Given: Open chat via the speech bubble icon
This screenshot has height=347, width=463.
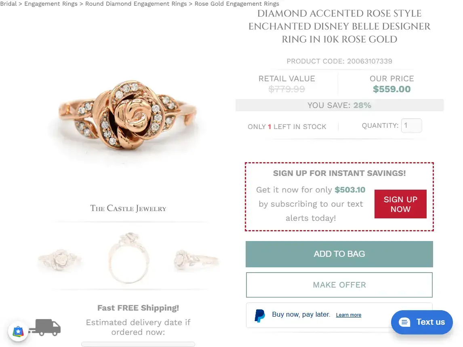Looking at the screenshot, I should coord(404,322).
